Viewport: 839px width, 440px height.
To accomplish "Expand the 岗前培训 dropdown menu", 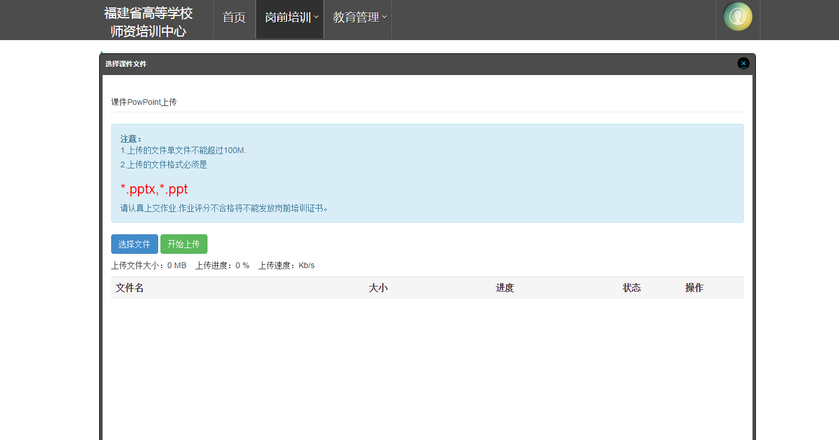I will click(x=291, y=18).
